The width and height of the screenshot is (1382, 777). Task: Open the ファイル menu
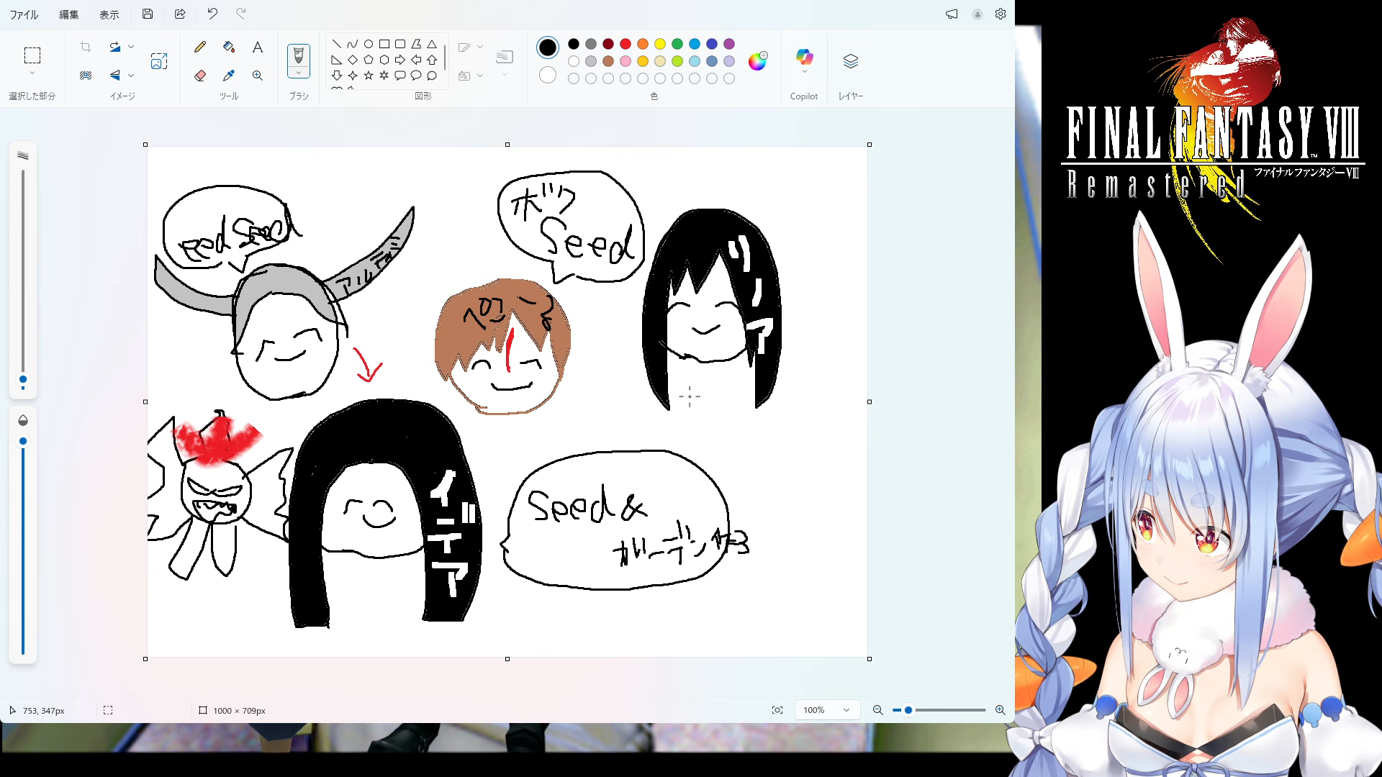[24, 14]
